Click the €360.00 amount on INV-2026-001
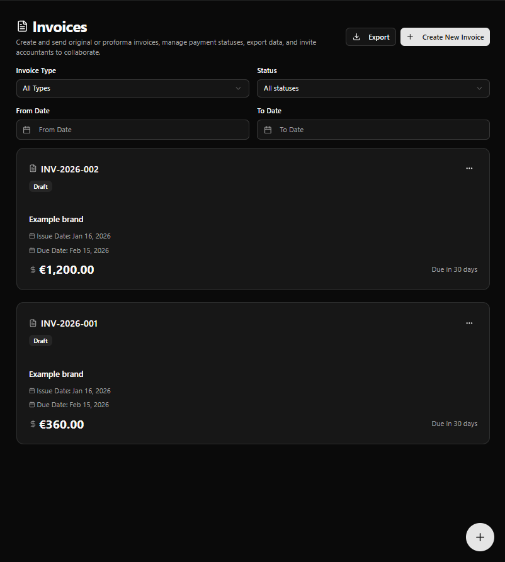The height and width of the screenshot is (562, 505). click(62, 424)
